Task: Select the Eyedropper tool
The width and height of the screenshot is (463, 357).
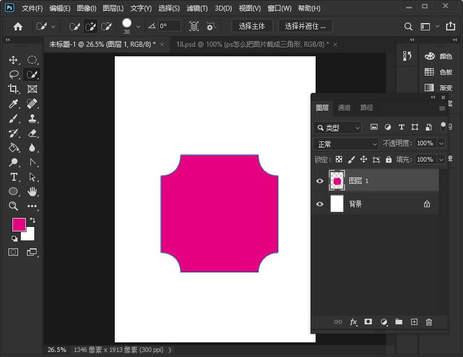Action: click(14, 104)
